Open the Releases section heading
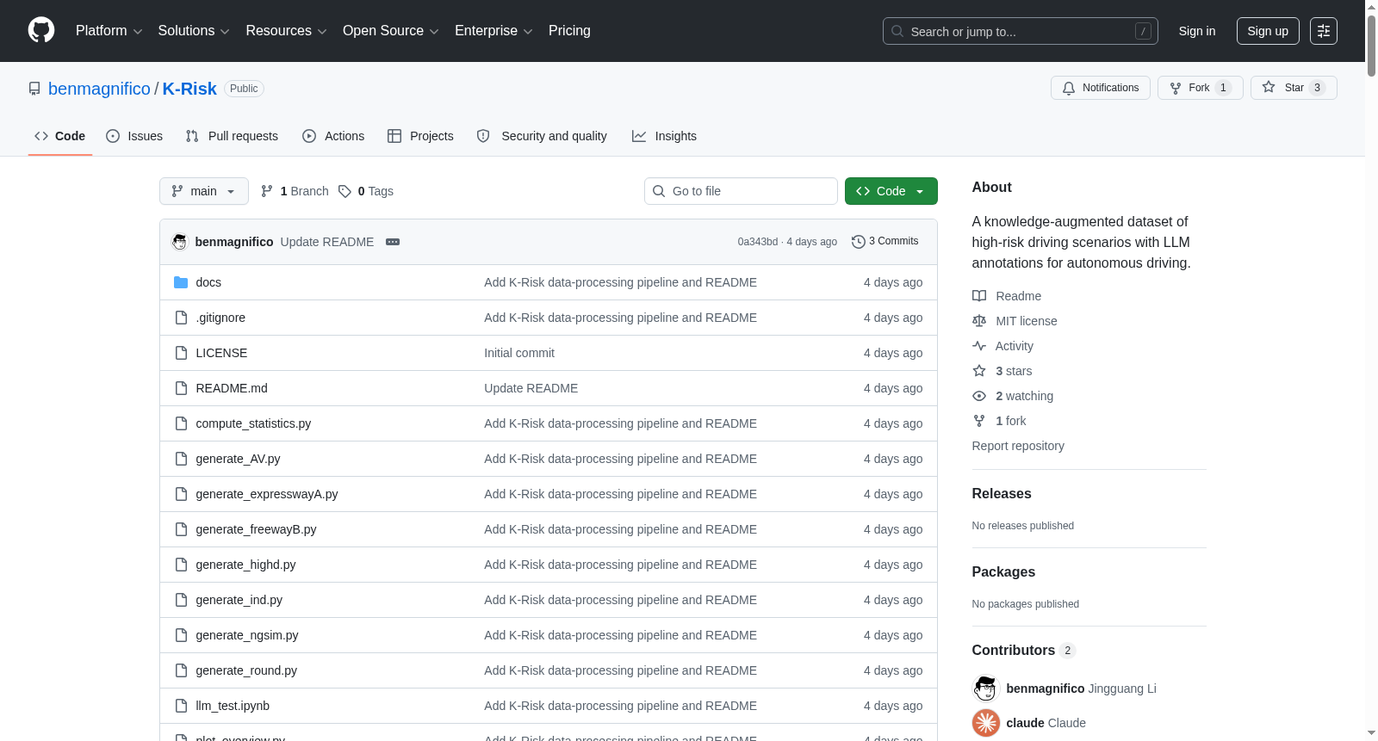 [1002, 493]
